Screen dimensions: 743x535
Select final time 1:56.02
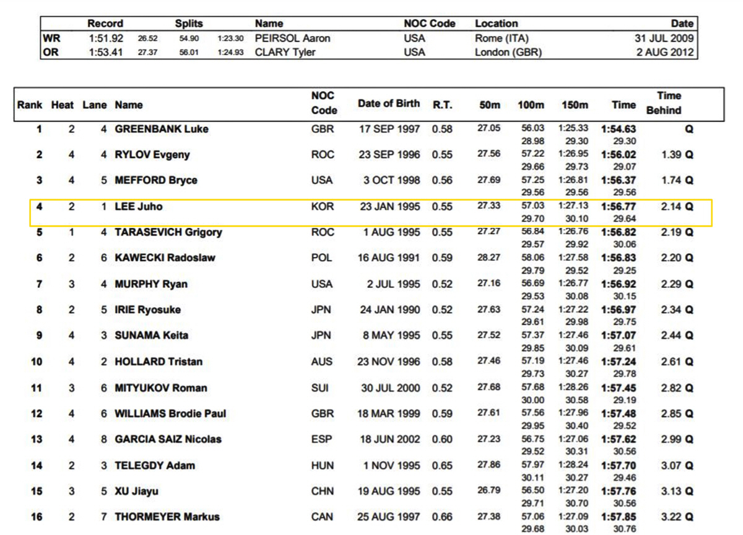(619, 155)
